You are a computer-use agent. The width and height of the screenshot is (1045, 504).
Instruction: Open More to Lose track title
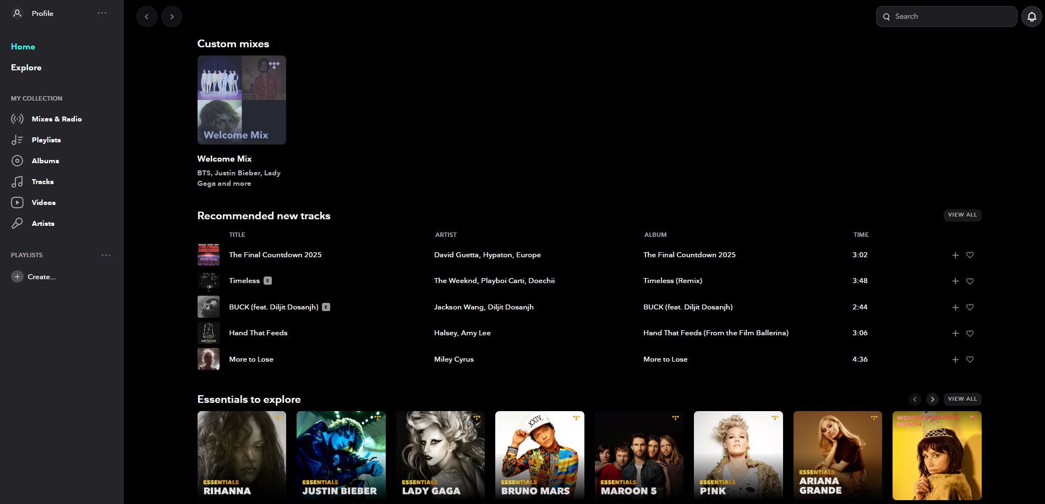coord(251,359)
